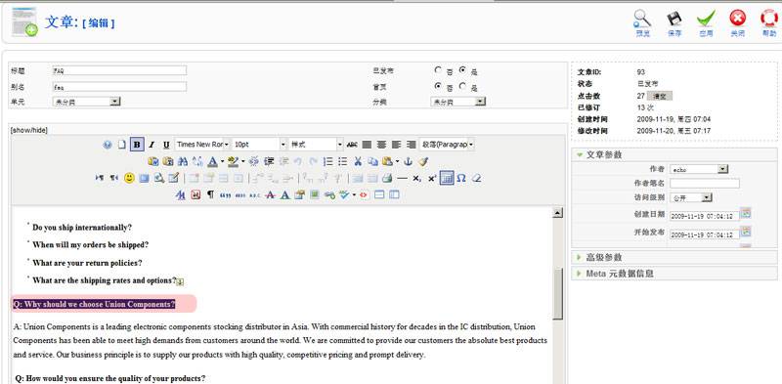Viewport: 782px width, 384px height.
Task: Click the Superscript x² icon
Action: 432,178
